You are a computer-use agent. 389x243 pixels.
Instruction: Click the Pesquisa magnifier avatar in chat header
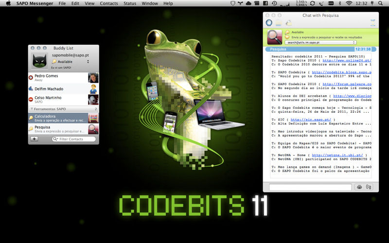pos(274,37)
